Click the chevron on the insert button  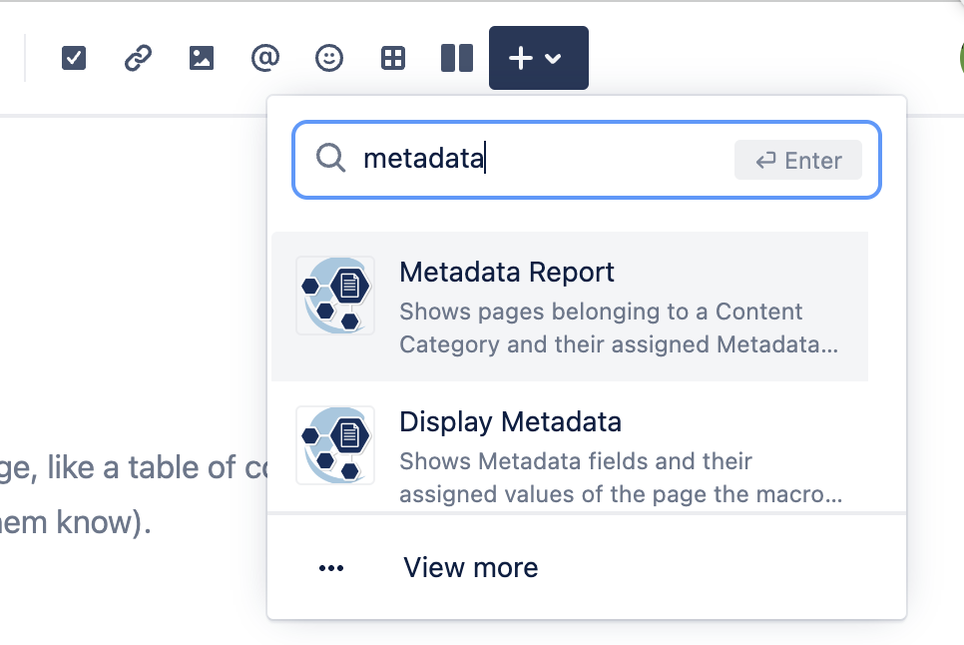pos(554,59)
